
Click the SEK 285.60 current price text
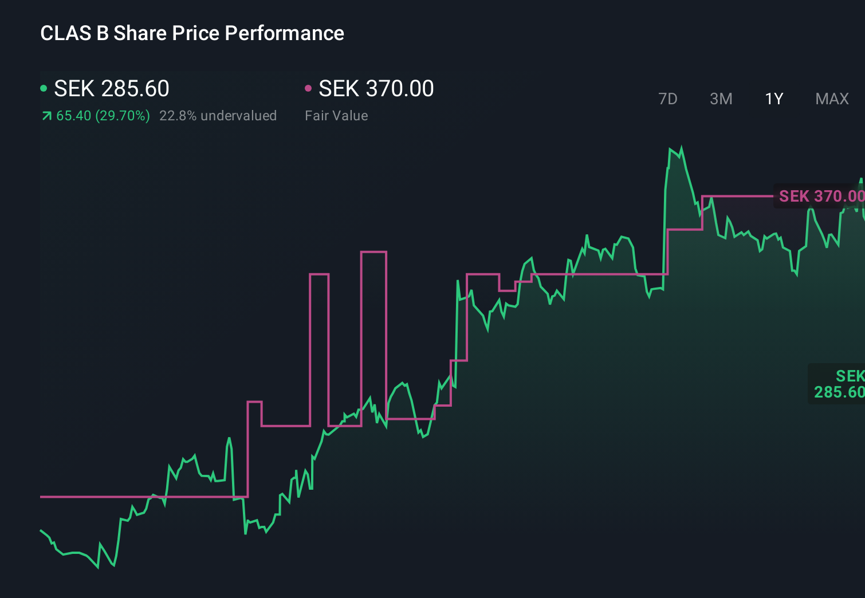[x=111, y=89]
